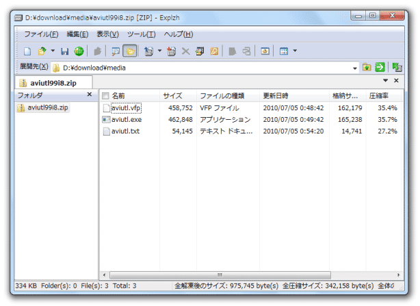This screenshot has height=306, width=420.
Task: Open the ヘルプ(H) menu
Action: [x=179, y=34]
